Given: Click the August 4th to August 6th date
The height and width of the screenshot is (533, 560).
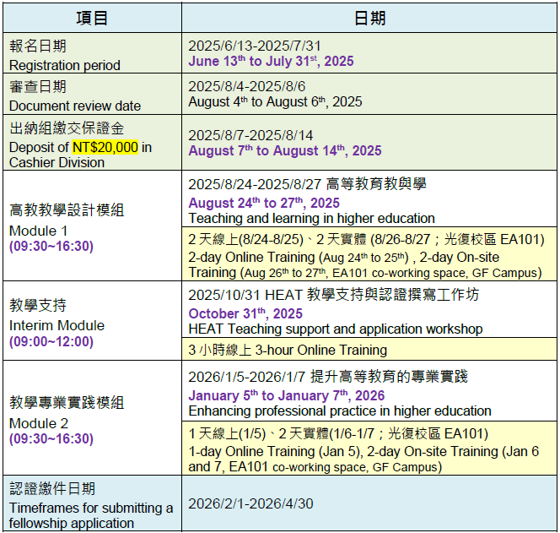Looking at the screenshot, I should (x=275, y=101).
